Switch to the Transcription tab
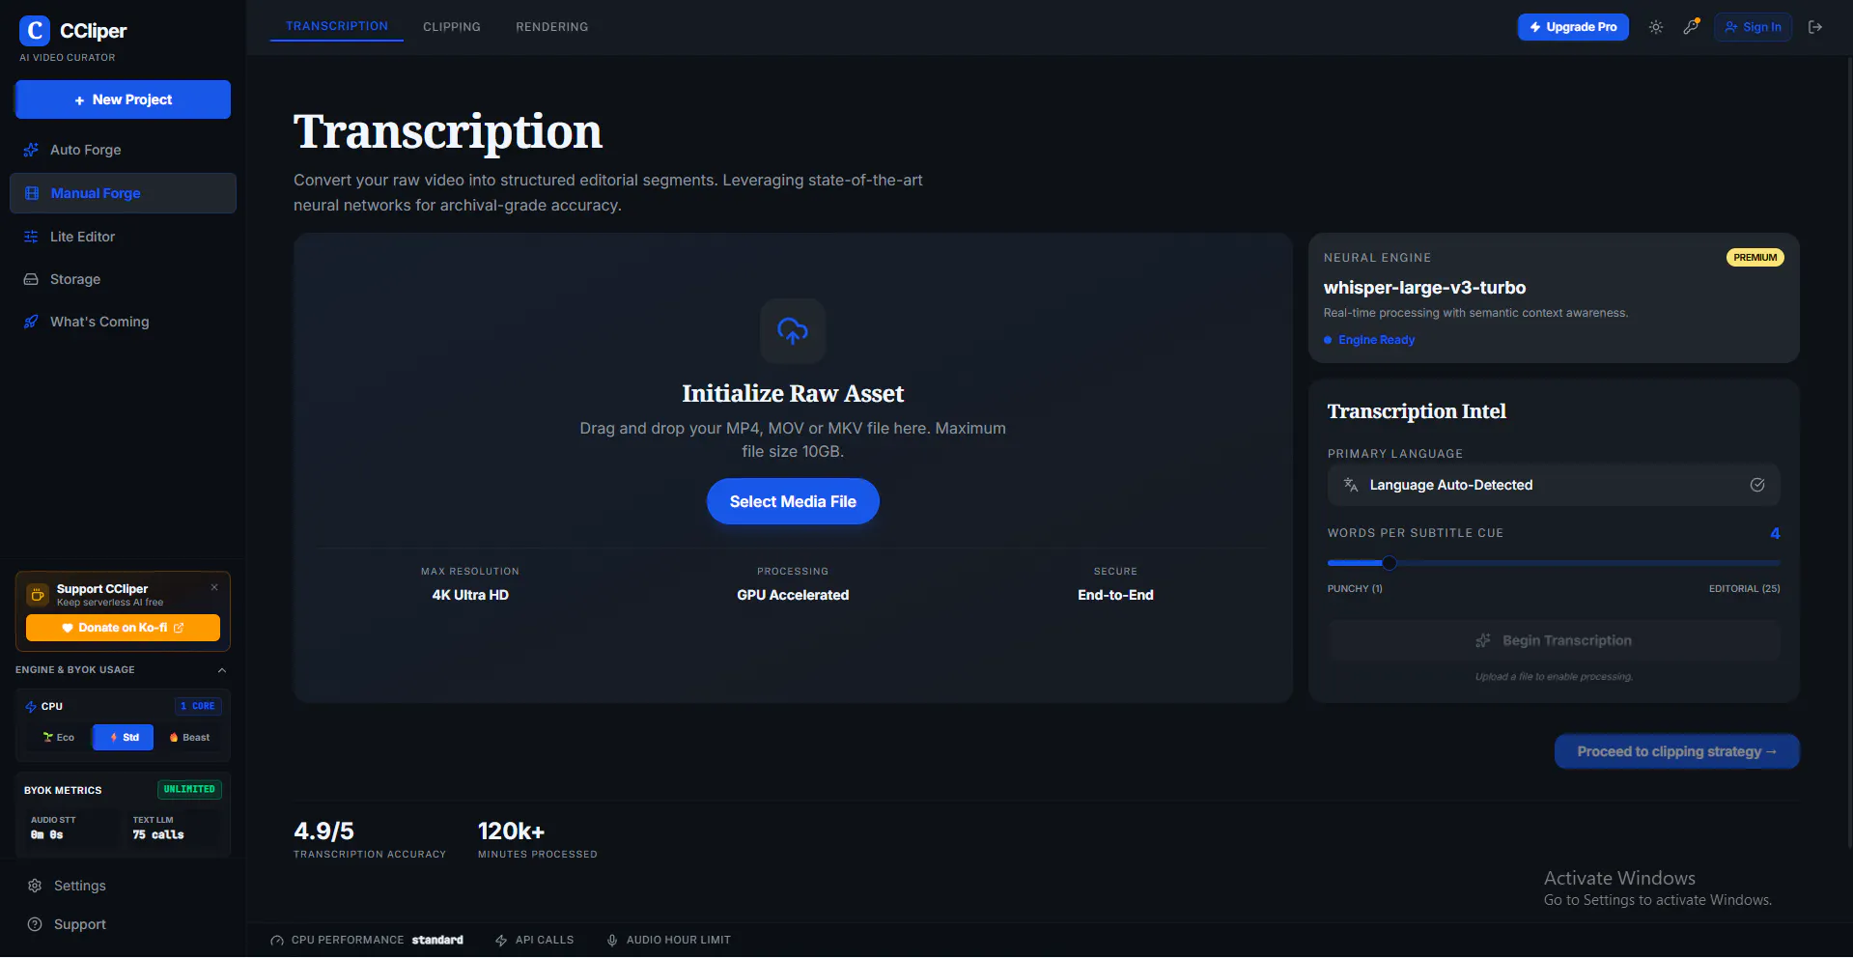The height and width of the screenshot is (958, 1853). [x=337, y=26]
